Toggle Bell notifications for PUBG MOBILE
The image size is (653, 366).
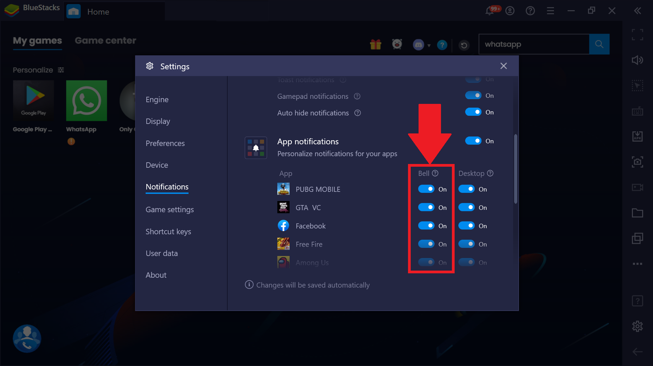426,189
